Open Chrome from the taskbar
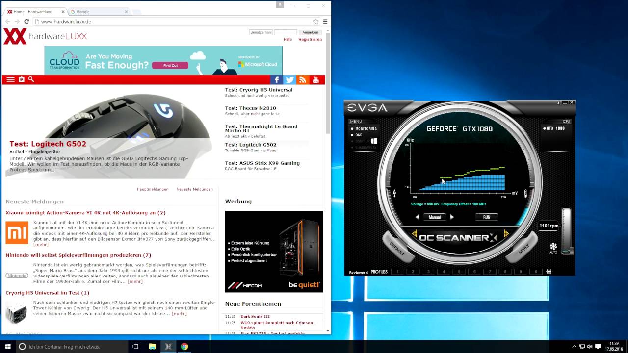628x353 pixels. click(184, 346)
